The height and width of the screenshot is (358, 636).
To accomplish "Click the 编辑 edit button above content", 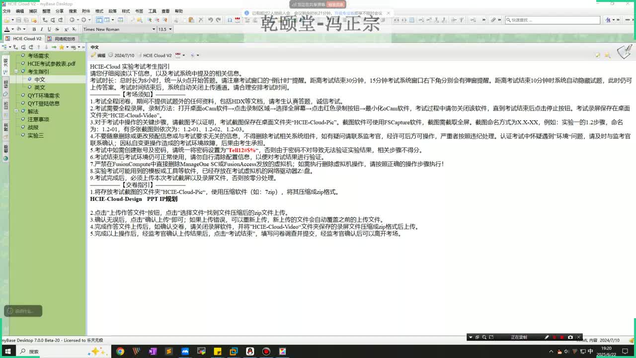I will (98, 55).
